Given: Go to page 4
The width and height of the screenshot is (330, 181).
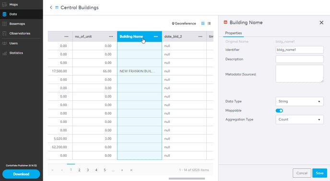Looking at the screenshot, I should [x=96, y=170].
